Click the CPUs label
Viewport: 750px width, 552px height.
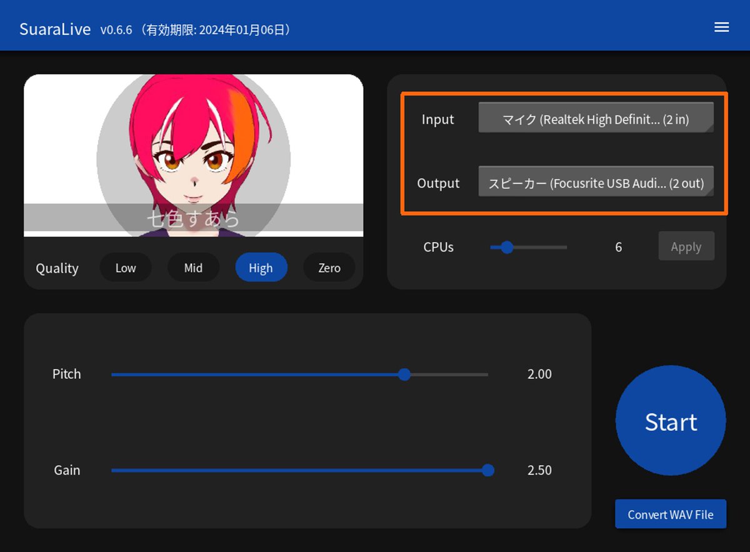438,247
